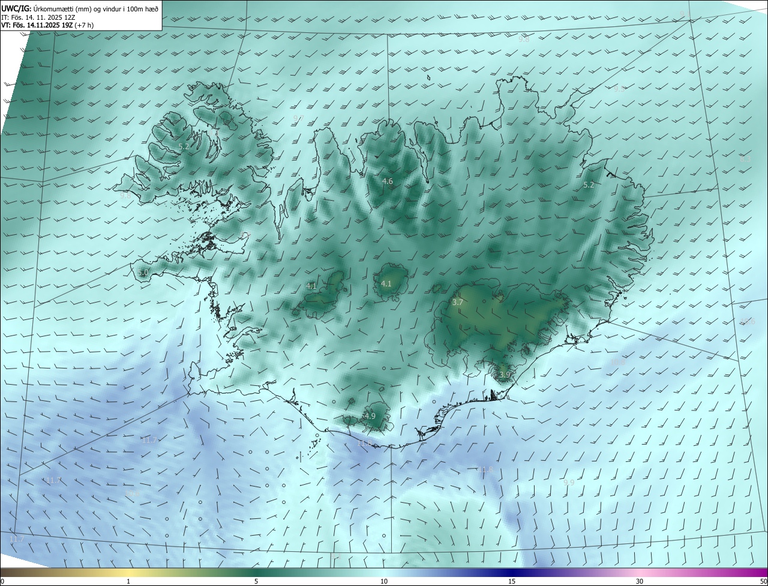Click the 10.8 value off the southeast coast
Viewport: 768px width, 586px height.
[x=617, y=362]
